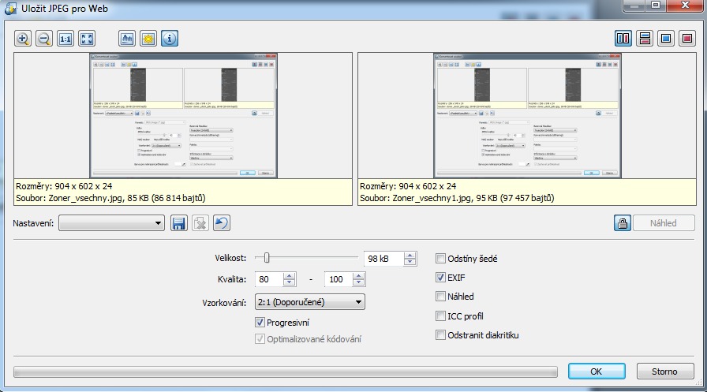Set preview zoom to 1:1
This screenshot has height=392, width=707.
65,38
